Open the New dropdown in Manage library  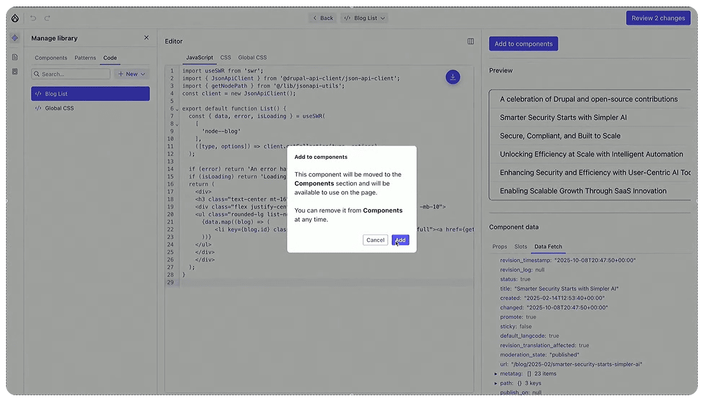tap(131, 74)
